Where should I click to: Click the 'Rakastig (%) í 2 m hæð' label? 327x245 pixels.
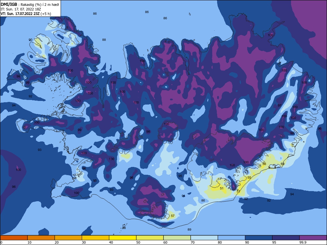pos(40,5)
